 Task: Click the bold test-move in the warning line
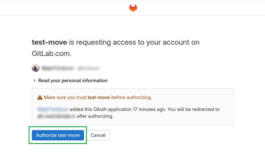point(99,97)
